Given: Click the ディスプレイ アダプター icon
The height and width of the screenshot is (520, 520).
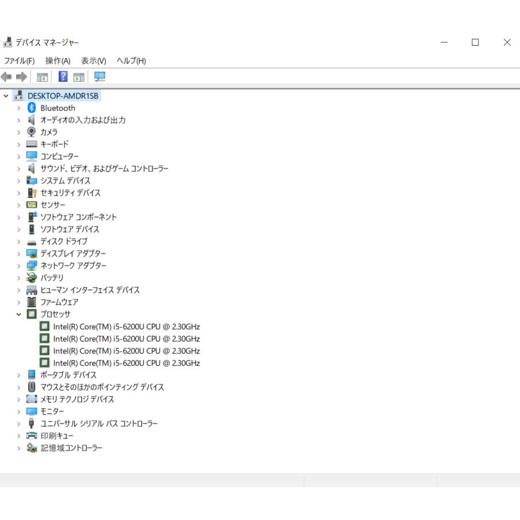Looking at the screenshot, I should (x=32, y=254).
